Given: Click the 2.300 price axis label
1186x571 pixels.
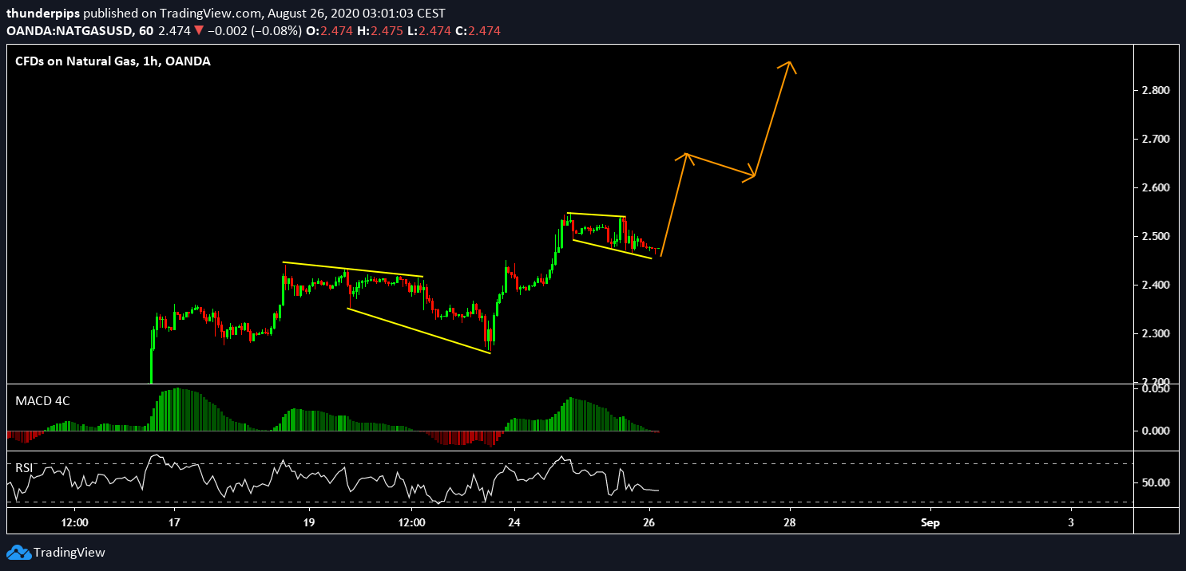Looking at the screenshot, I should click(1156, 334).
